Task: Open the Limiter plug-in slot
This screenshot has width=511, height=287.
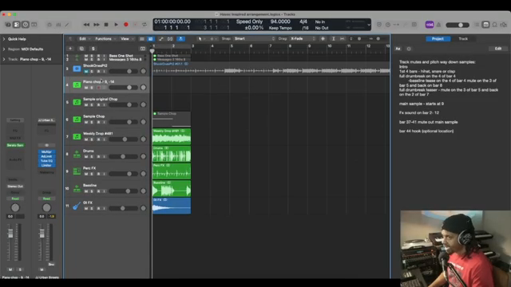Action: click(46, 165)
